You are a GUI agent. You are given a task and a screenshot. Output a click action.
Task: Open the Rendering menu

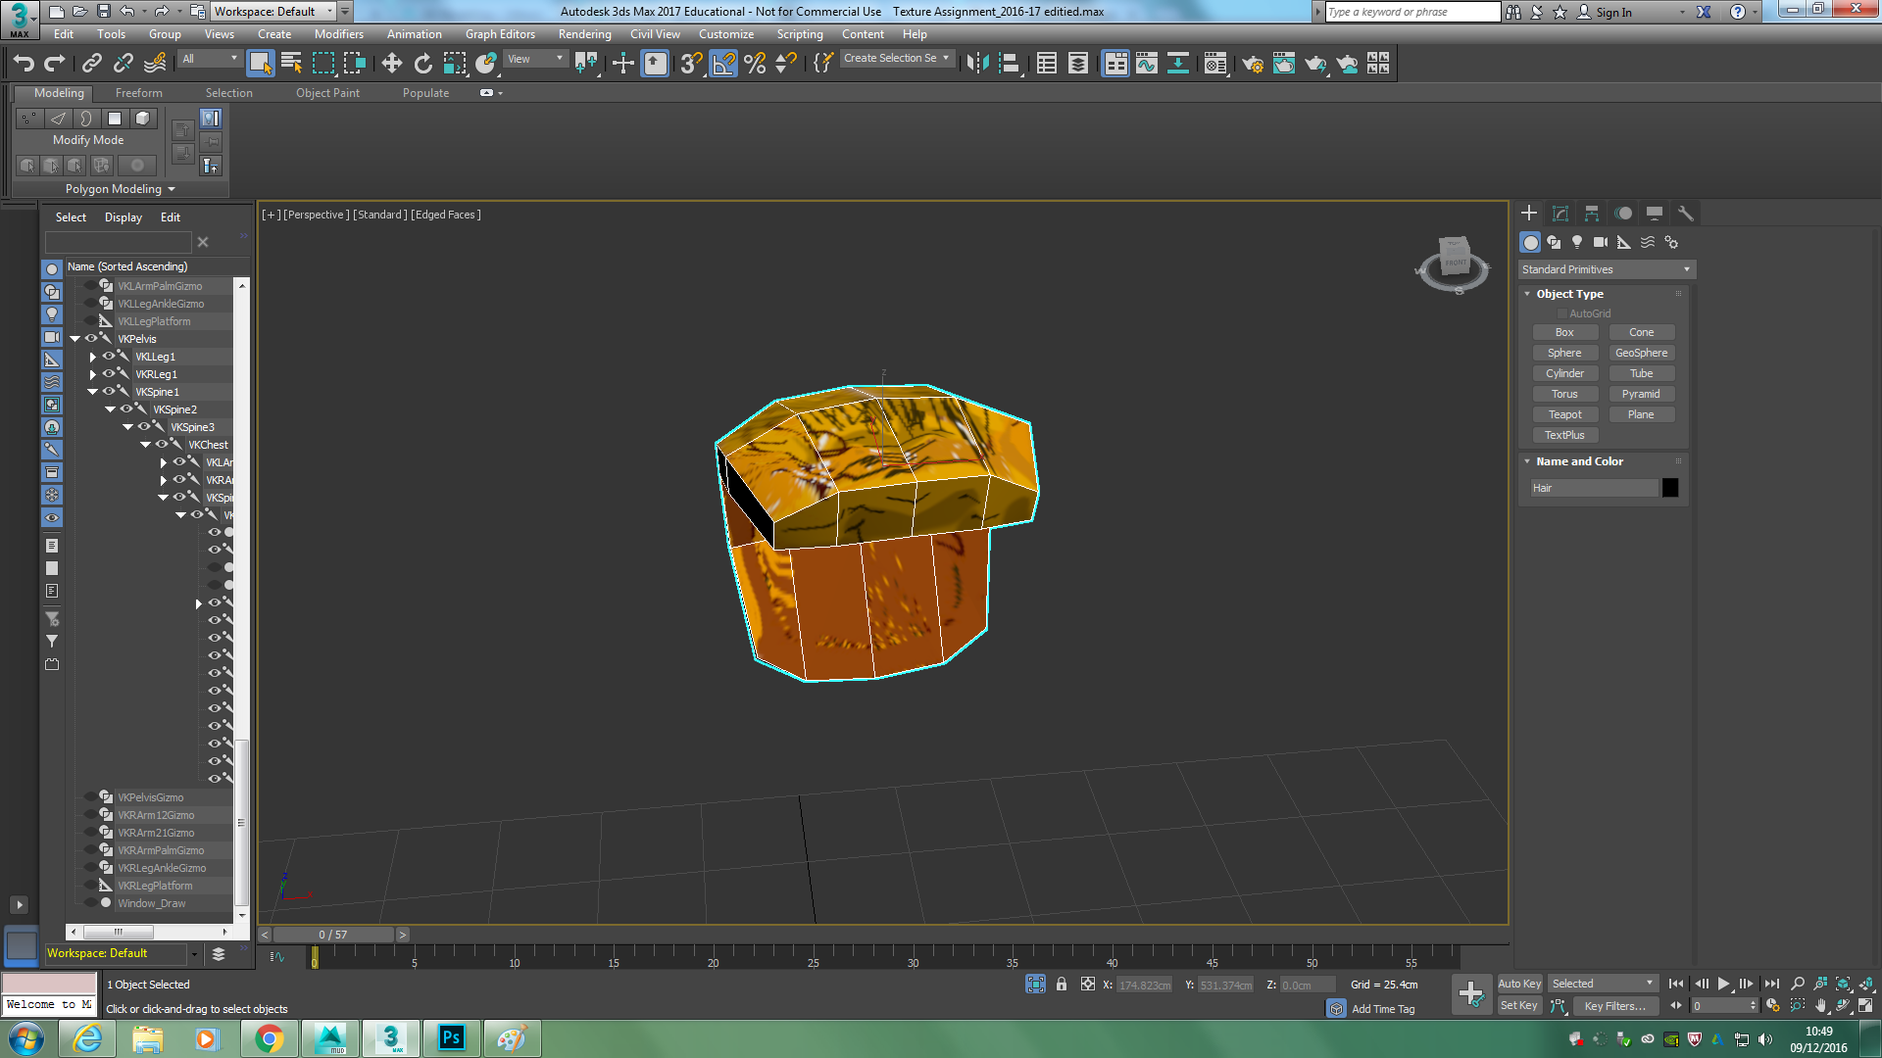point(584,34)
